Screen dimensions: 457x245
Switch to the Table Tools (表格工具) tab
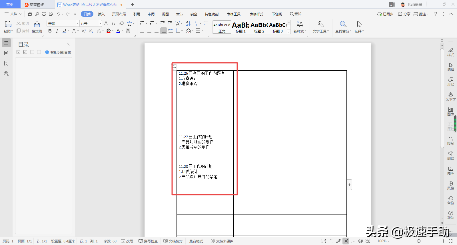[x=234, y=14]
